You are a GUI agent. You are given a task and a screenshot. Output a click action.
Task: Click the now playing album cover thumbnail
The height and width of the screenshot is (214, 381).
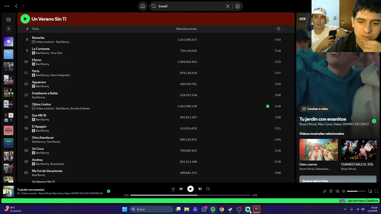pyautogui.click(x=8, y=191)
